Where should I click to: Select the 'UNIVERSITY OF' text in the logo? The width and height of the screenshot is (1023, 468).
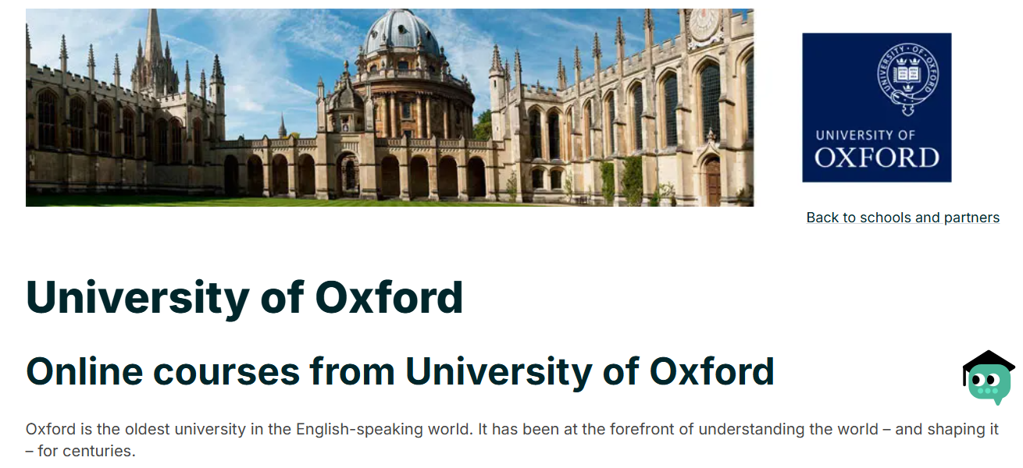[865, 135]
